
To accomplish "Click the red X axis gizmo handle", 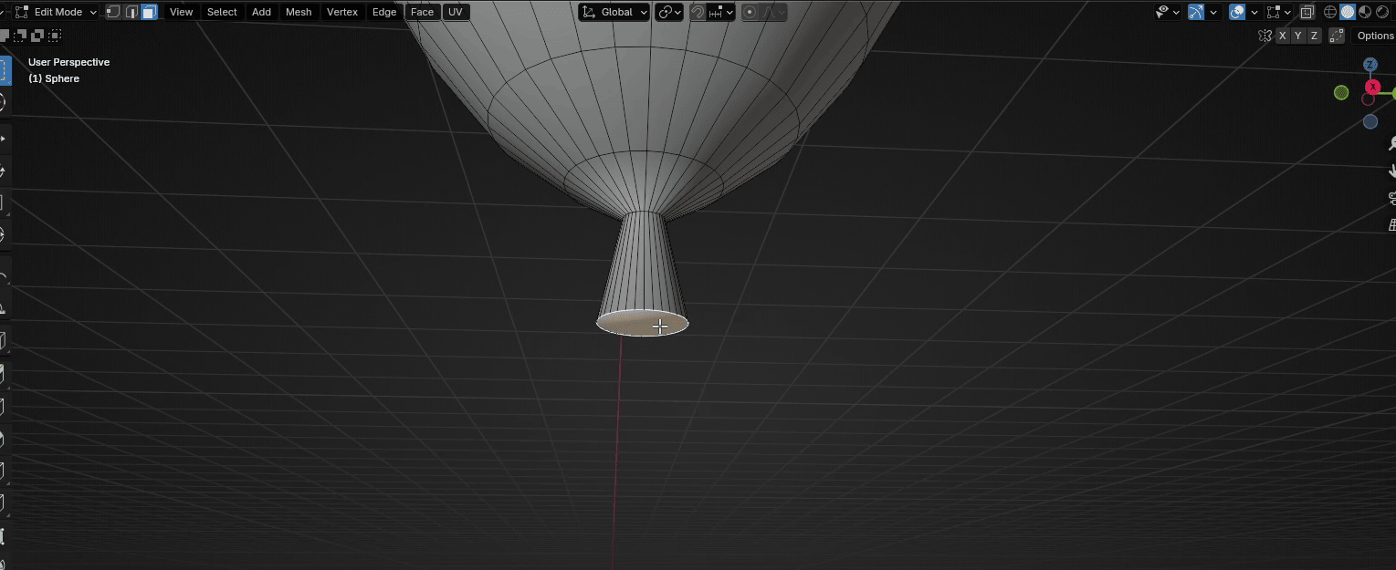I will pos(1372,87).
